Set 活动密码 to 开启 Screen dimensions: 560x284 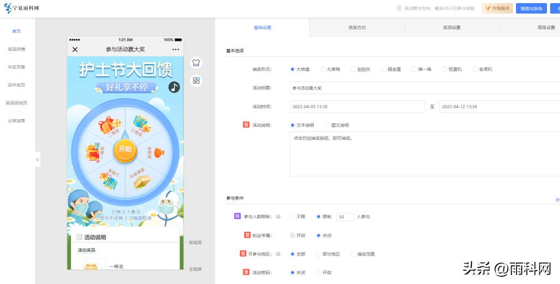coord(318,272)
